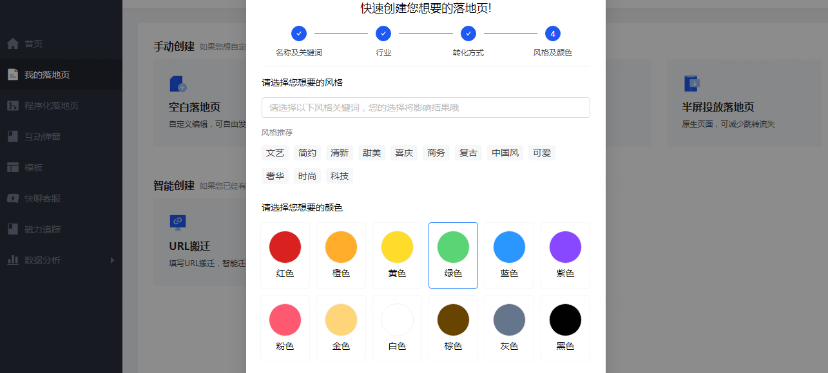
Task: Click the 名称及关键词 completed step
Action: point(298,33)
